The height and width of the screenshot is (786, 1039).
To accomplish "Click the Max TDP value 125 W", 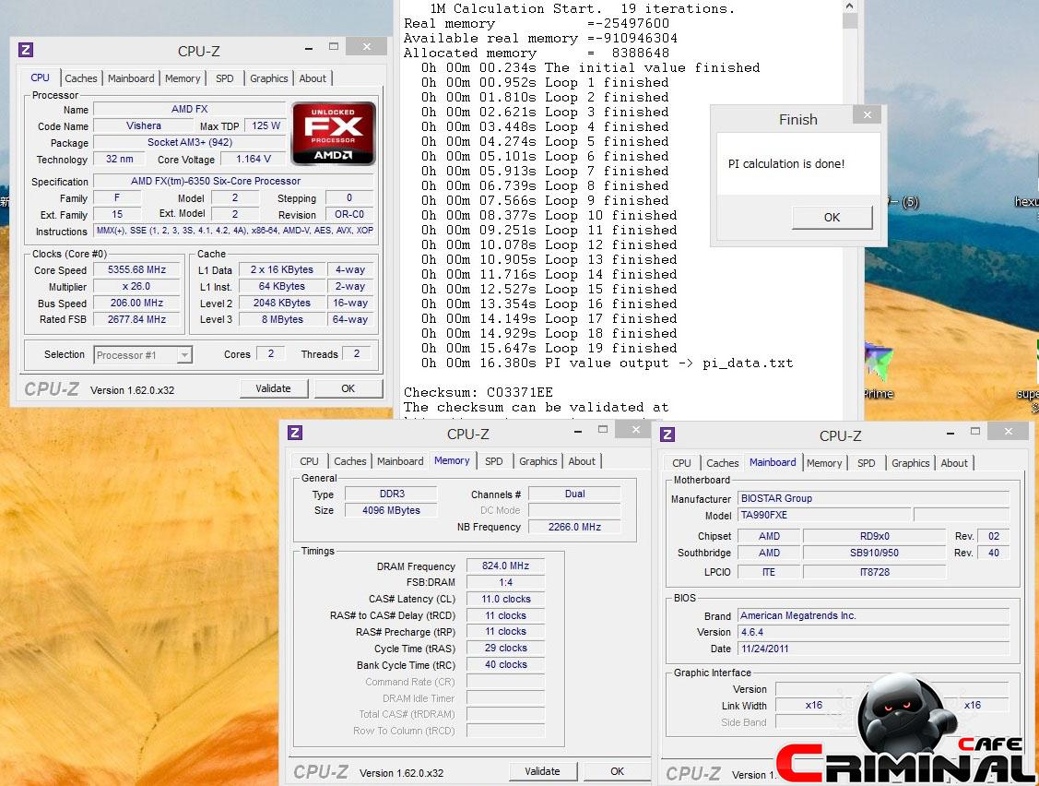I will (266, 126).
